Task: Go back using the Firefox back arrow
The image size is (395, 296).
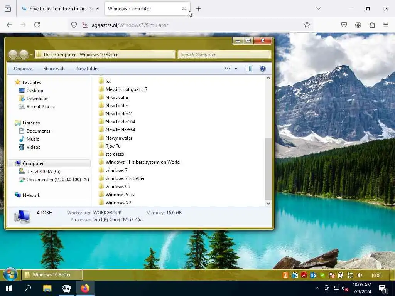Action: (x=9, y=25)
